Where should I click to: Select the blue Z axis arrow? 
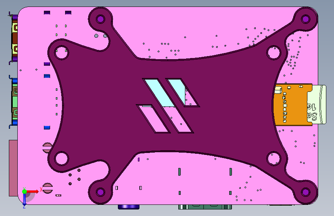(x=24, y=200)
